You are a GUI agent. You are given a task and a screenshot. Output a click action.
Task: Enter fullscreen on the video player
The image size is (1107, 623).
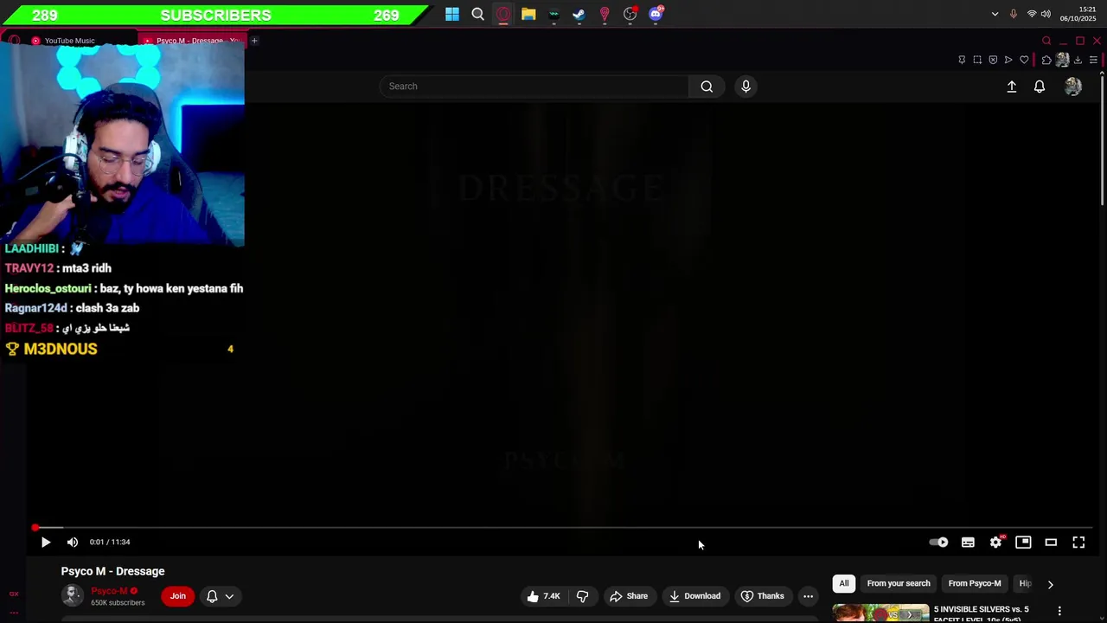[1078, 543]
